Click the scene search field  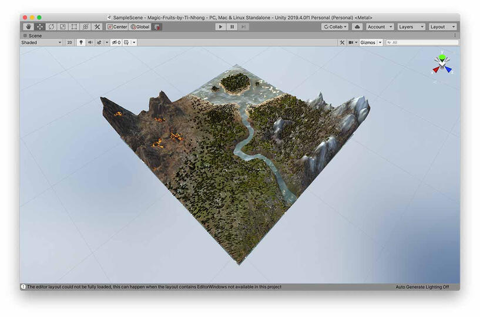point(423,43)
